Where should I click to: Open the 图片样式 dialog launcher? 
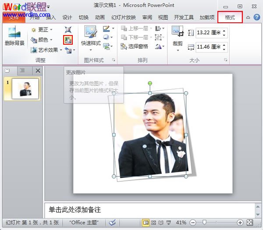pyautogui.click(x=114, y=60)
